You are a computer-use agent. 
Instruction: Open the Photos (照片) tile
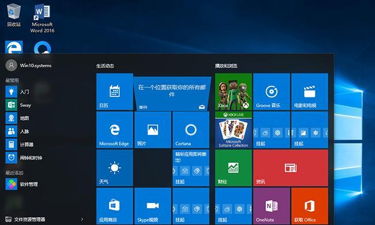coord(153,130)
